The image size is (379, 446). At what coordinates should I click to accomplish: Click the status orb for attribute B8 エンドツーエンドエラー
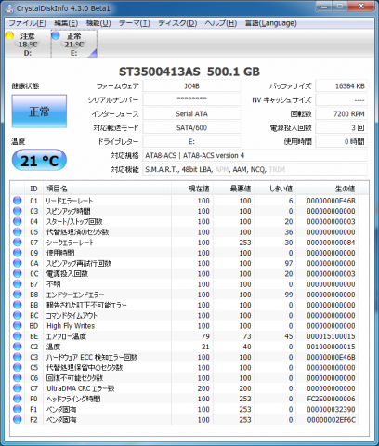coord(18,295)
